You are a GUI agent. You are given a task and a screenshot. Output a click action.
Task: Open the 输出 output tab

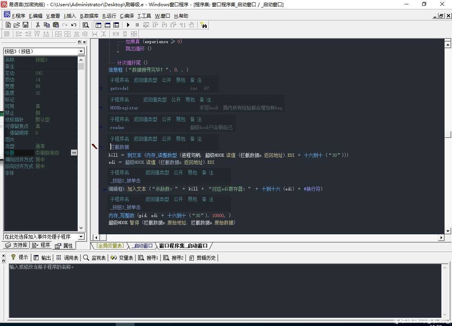42,257
